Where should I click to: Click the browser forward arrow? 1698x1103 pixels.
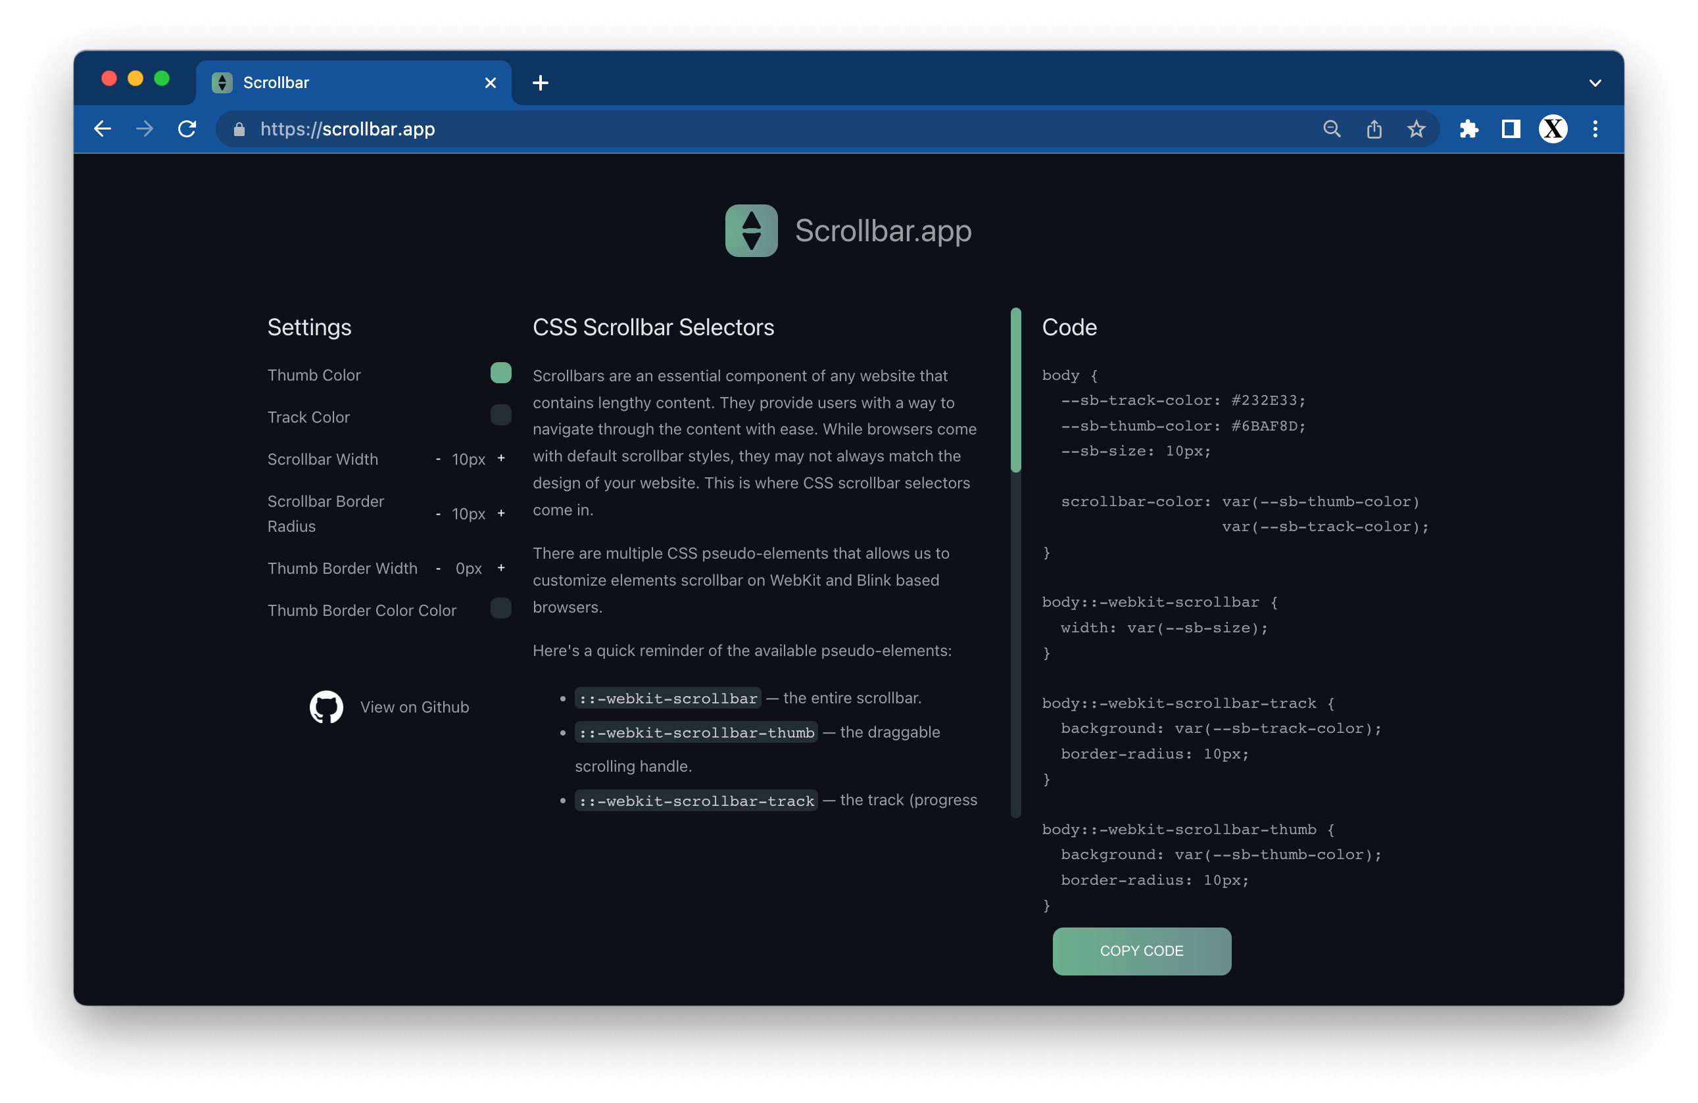pos(145,129)
